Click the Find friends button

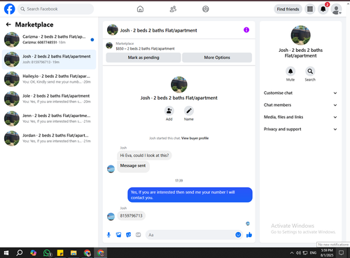[288, 9]
